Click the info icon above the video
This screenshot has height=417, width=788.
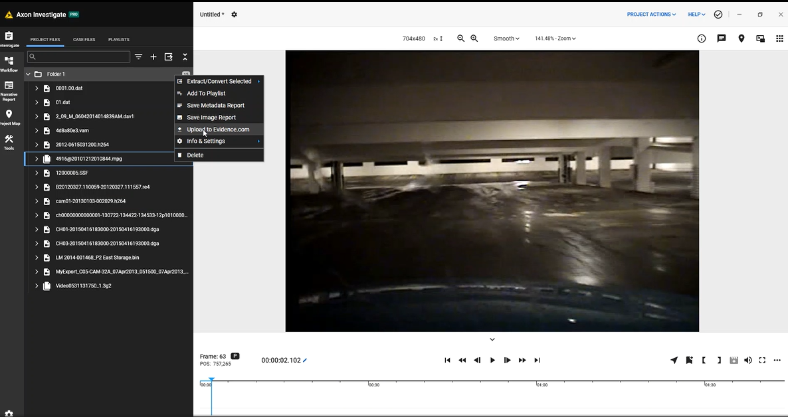click(x=701, y=38)
